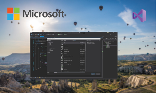
Task: Click the user account avatar in title bar
Action: click(108, 33)
